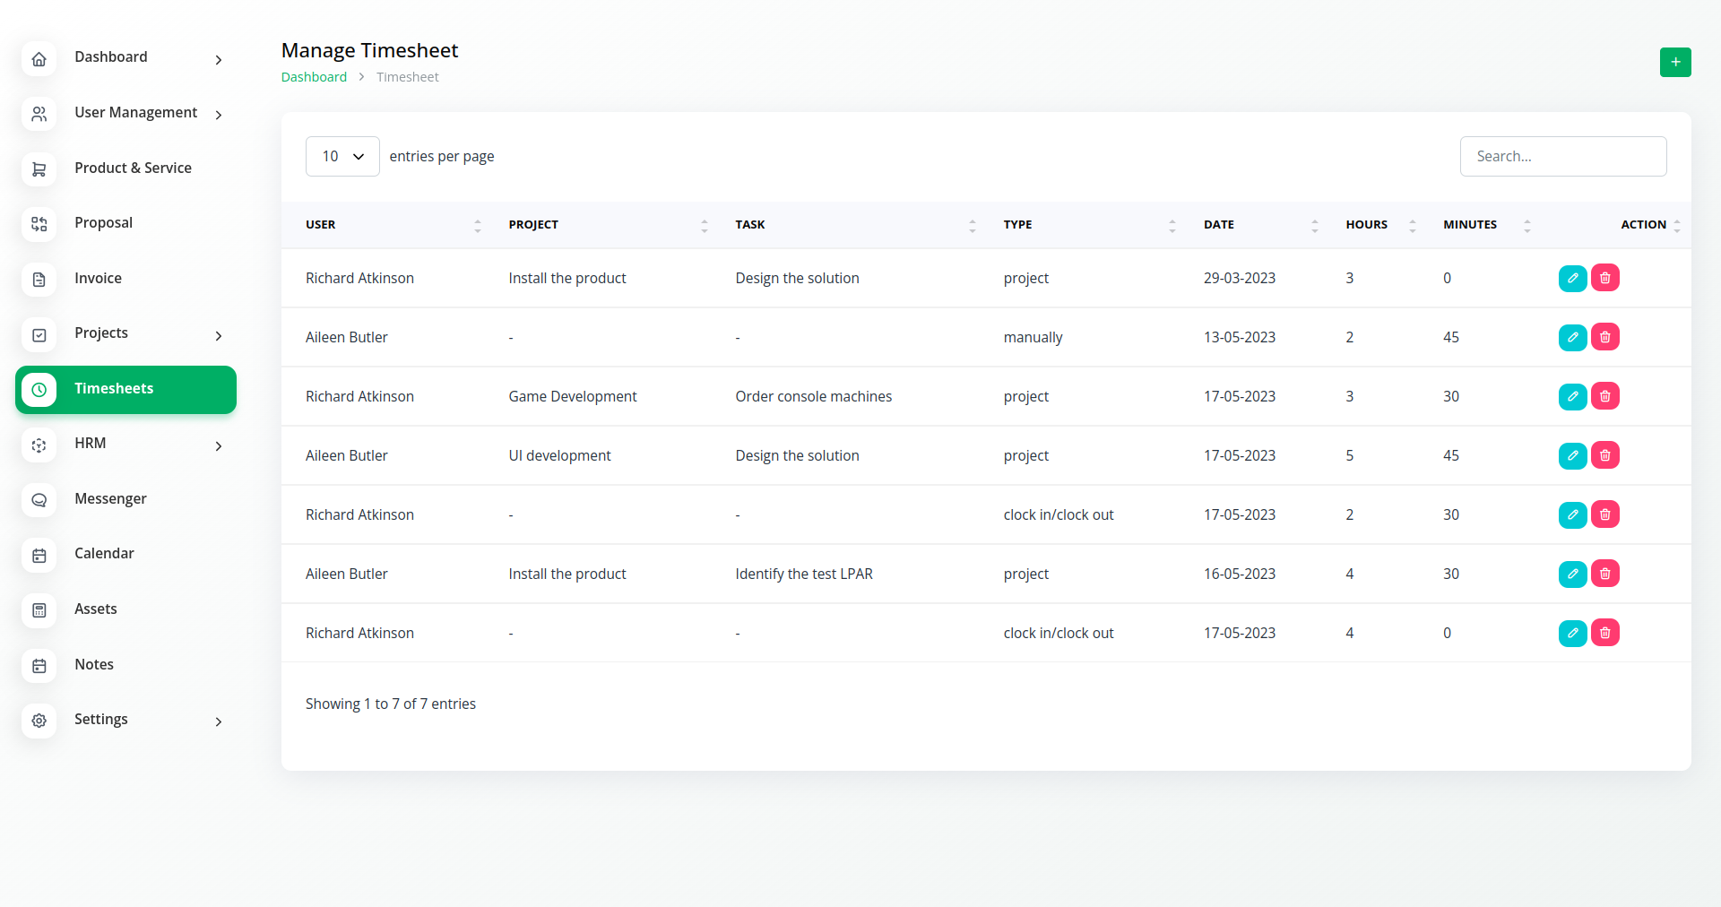This screenshot has height=907, width=1721.
Task: Delete the UI development timesheet entry
Action: click(1604, 455)
